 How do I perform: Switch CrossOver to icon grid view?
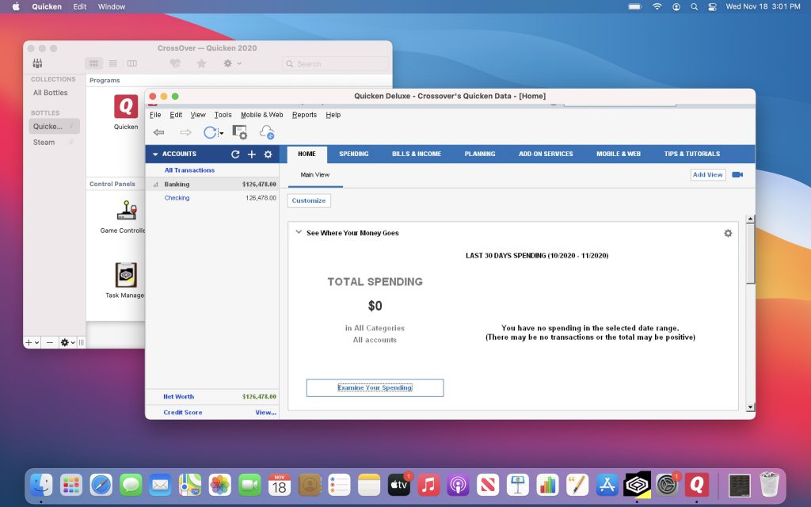pyautogui.click(x=93, y=63)
